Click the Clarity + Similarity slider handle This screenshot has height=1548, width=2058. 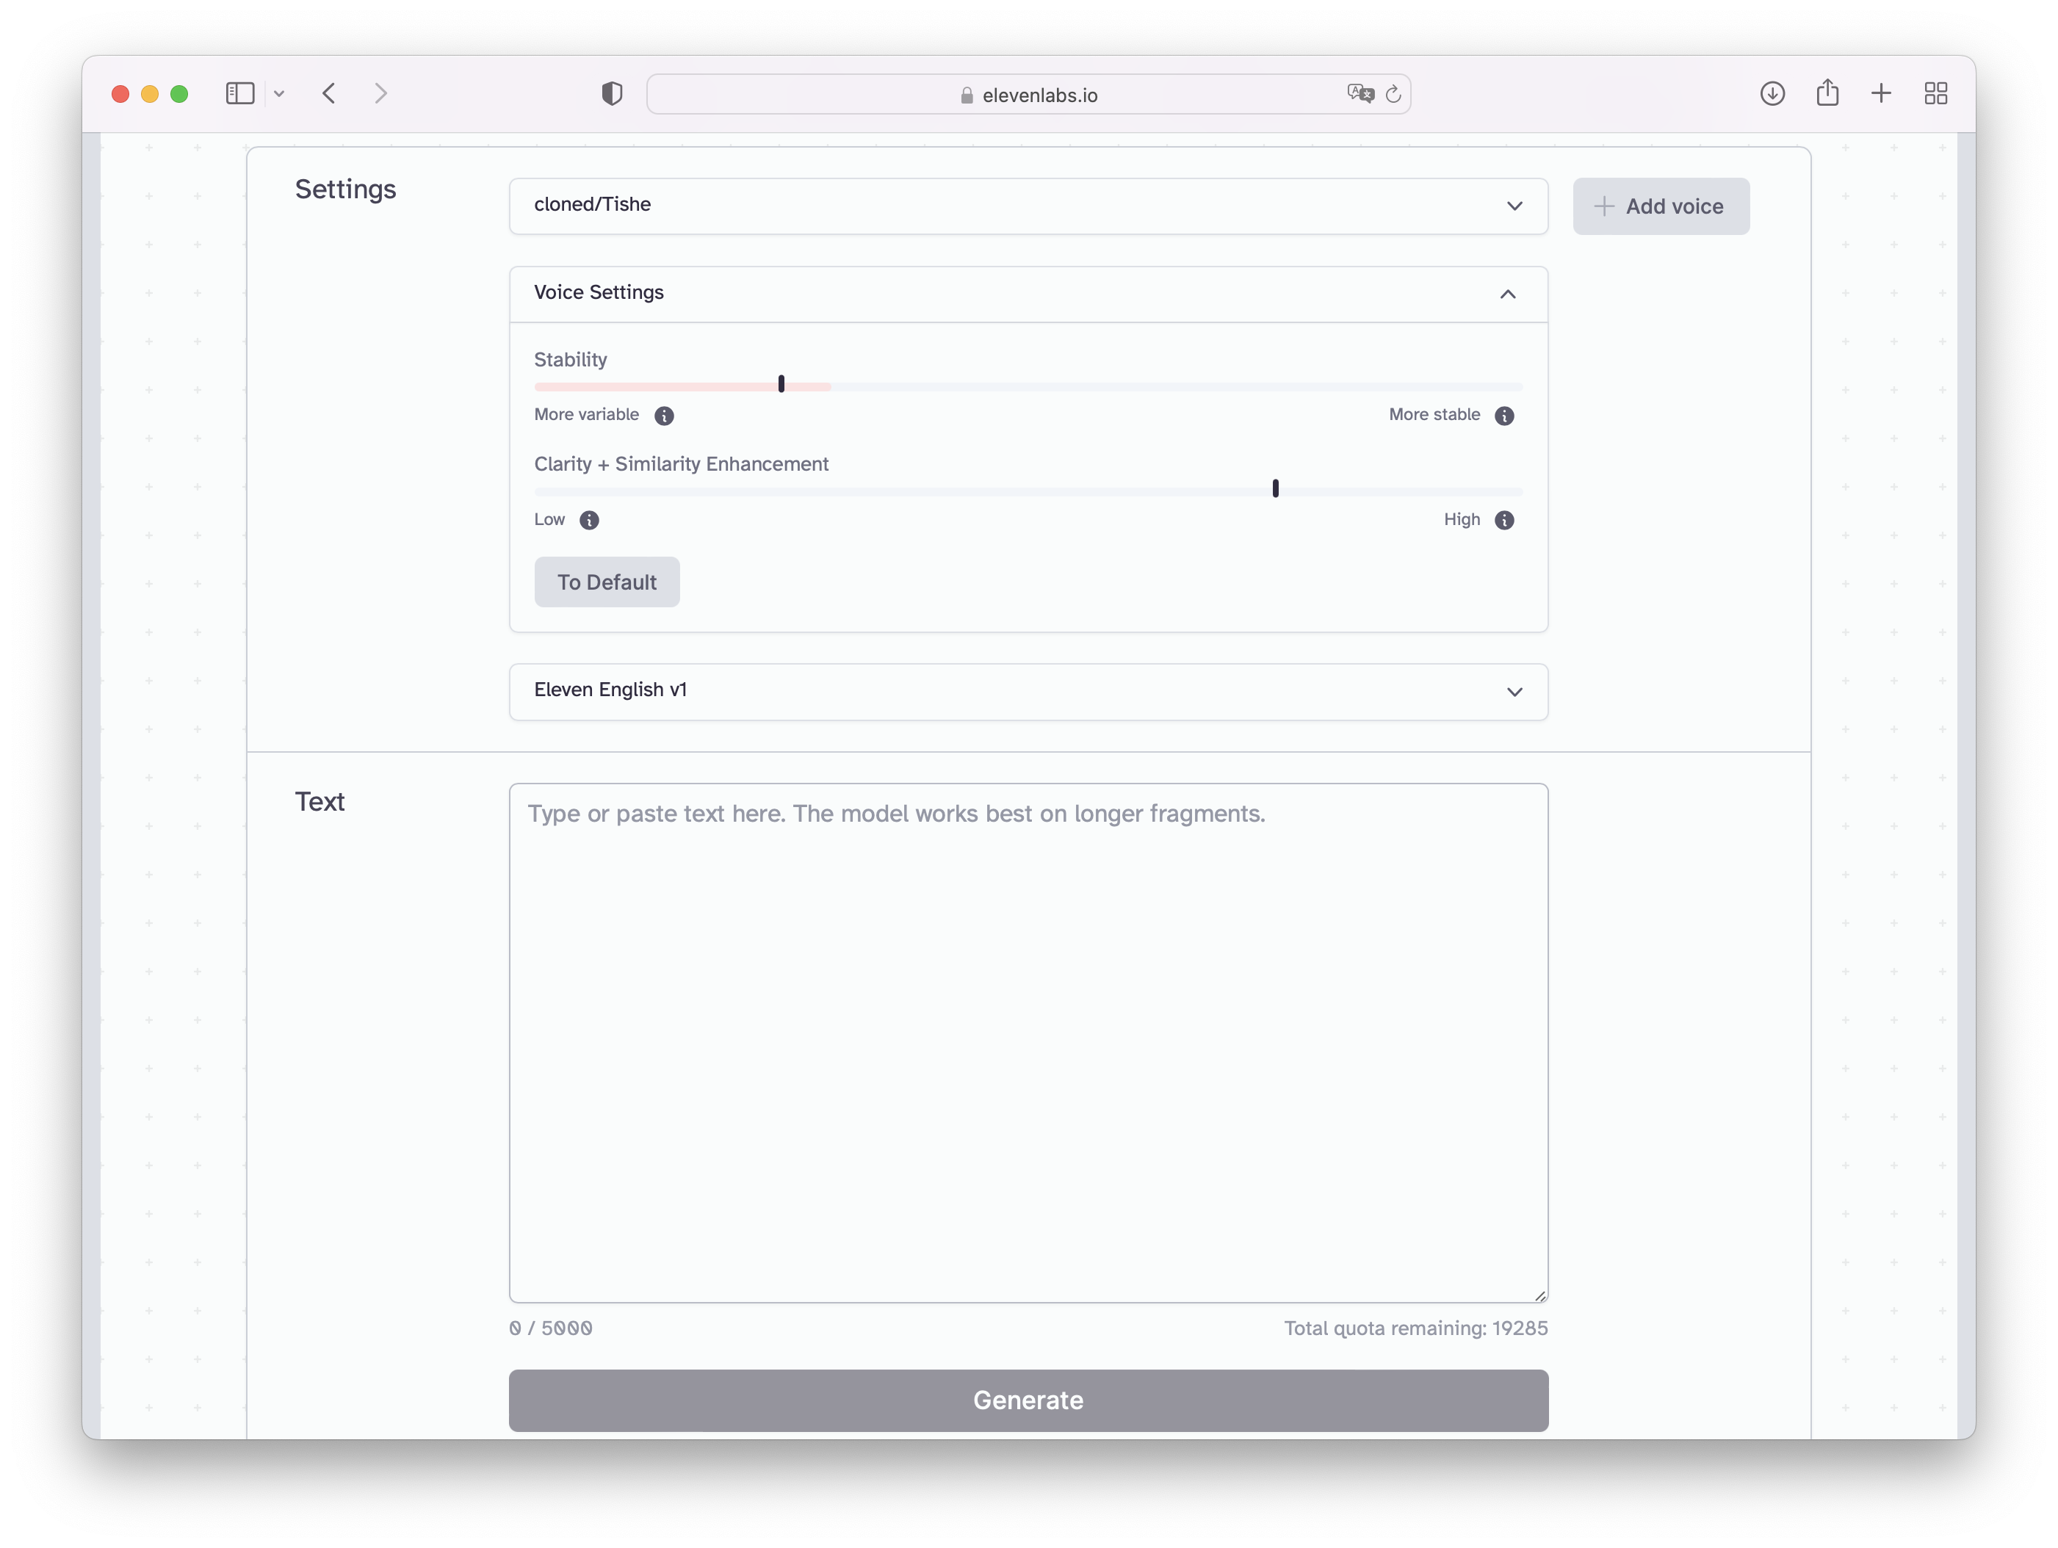coord(1276,488)
